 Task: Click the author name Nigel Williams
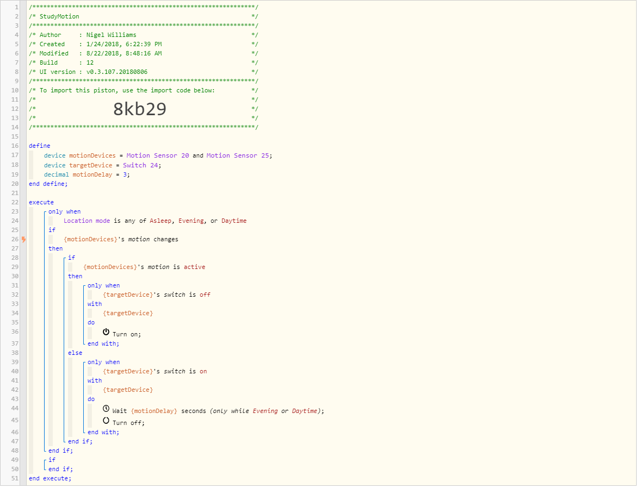pos(111,35)
